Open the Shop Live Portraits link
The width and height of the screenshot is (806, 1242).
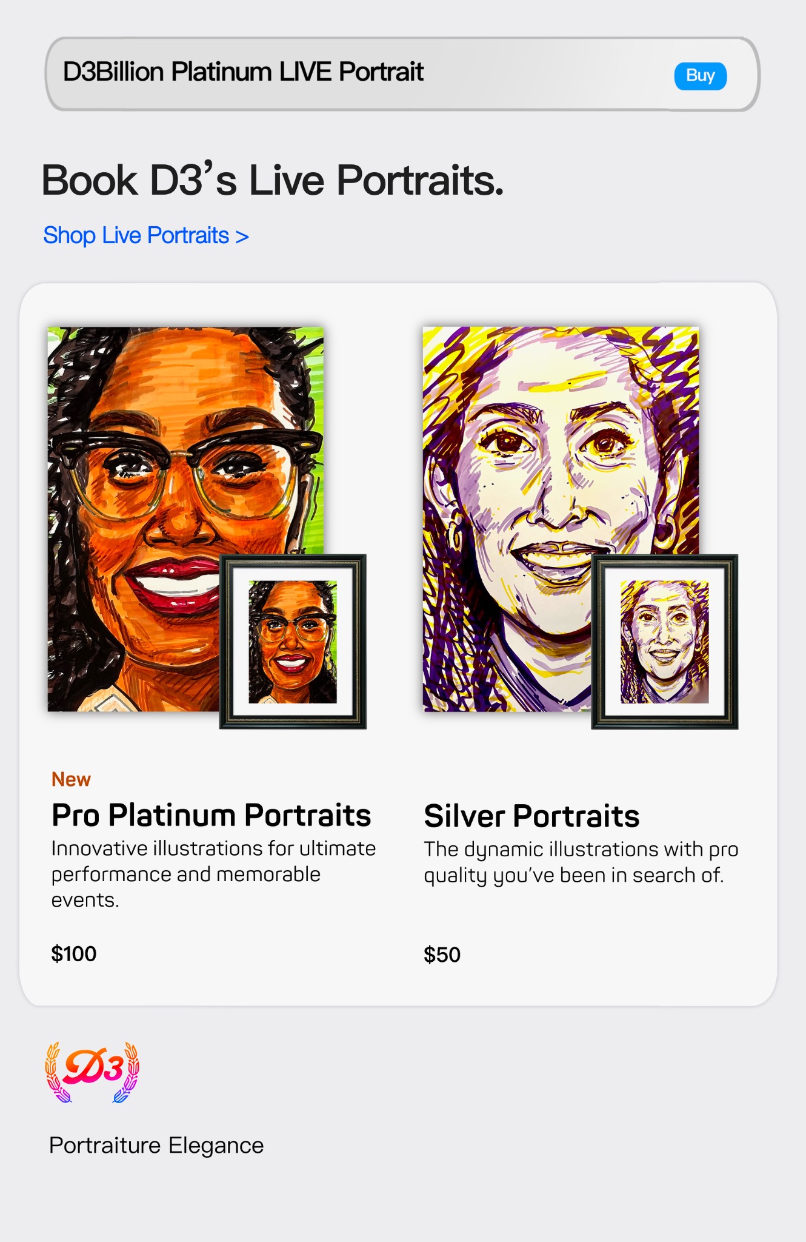pyautogui.click(x=136, y=235)
